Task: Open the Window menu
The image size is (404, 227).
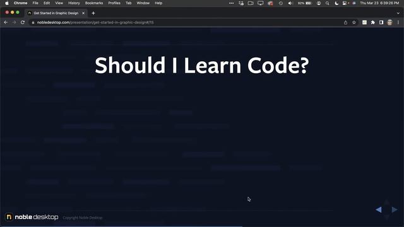Action: click(143, 3)
